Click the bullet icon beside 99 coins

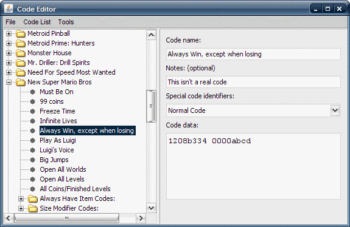click(33, 102)
